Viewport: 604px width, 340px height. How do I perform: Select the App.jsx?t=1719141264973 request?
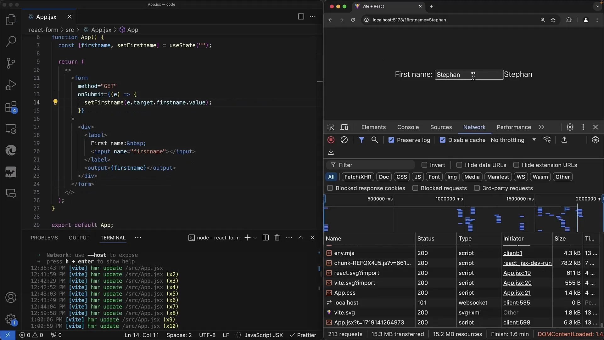point(369,322)
